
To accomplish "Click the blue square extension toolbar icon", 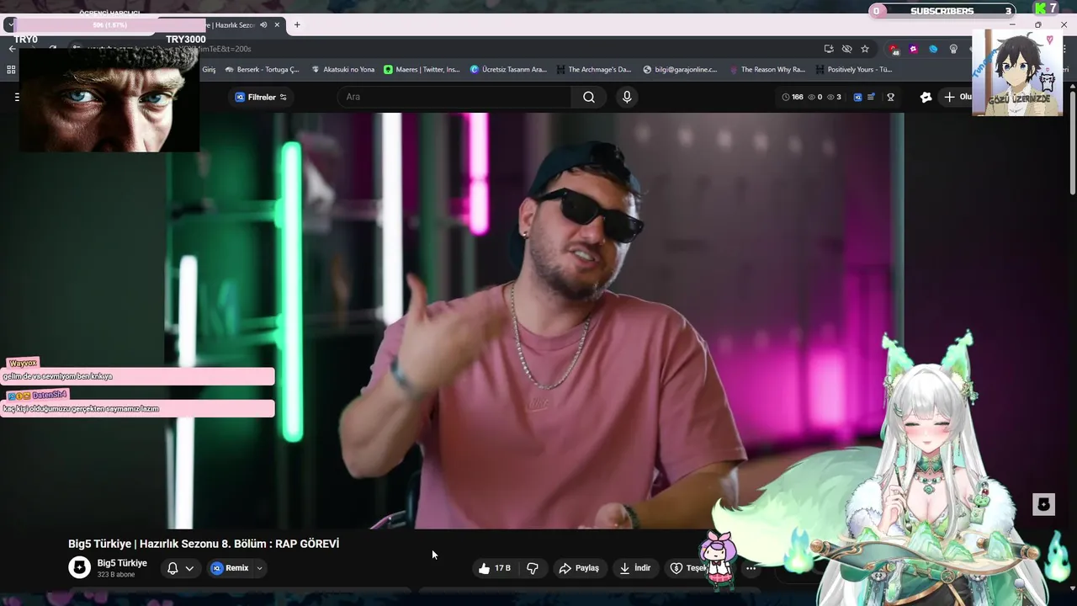I will click(857, 98).
